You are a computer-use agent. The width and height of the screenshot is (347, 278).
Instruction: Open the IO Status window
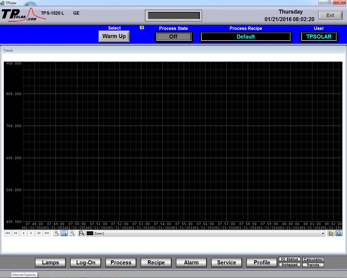[290, 259]
